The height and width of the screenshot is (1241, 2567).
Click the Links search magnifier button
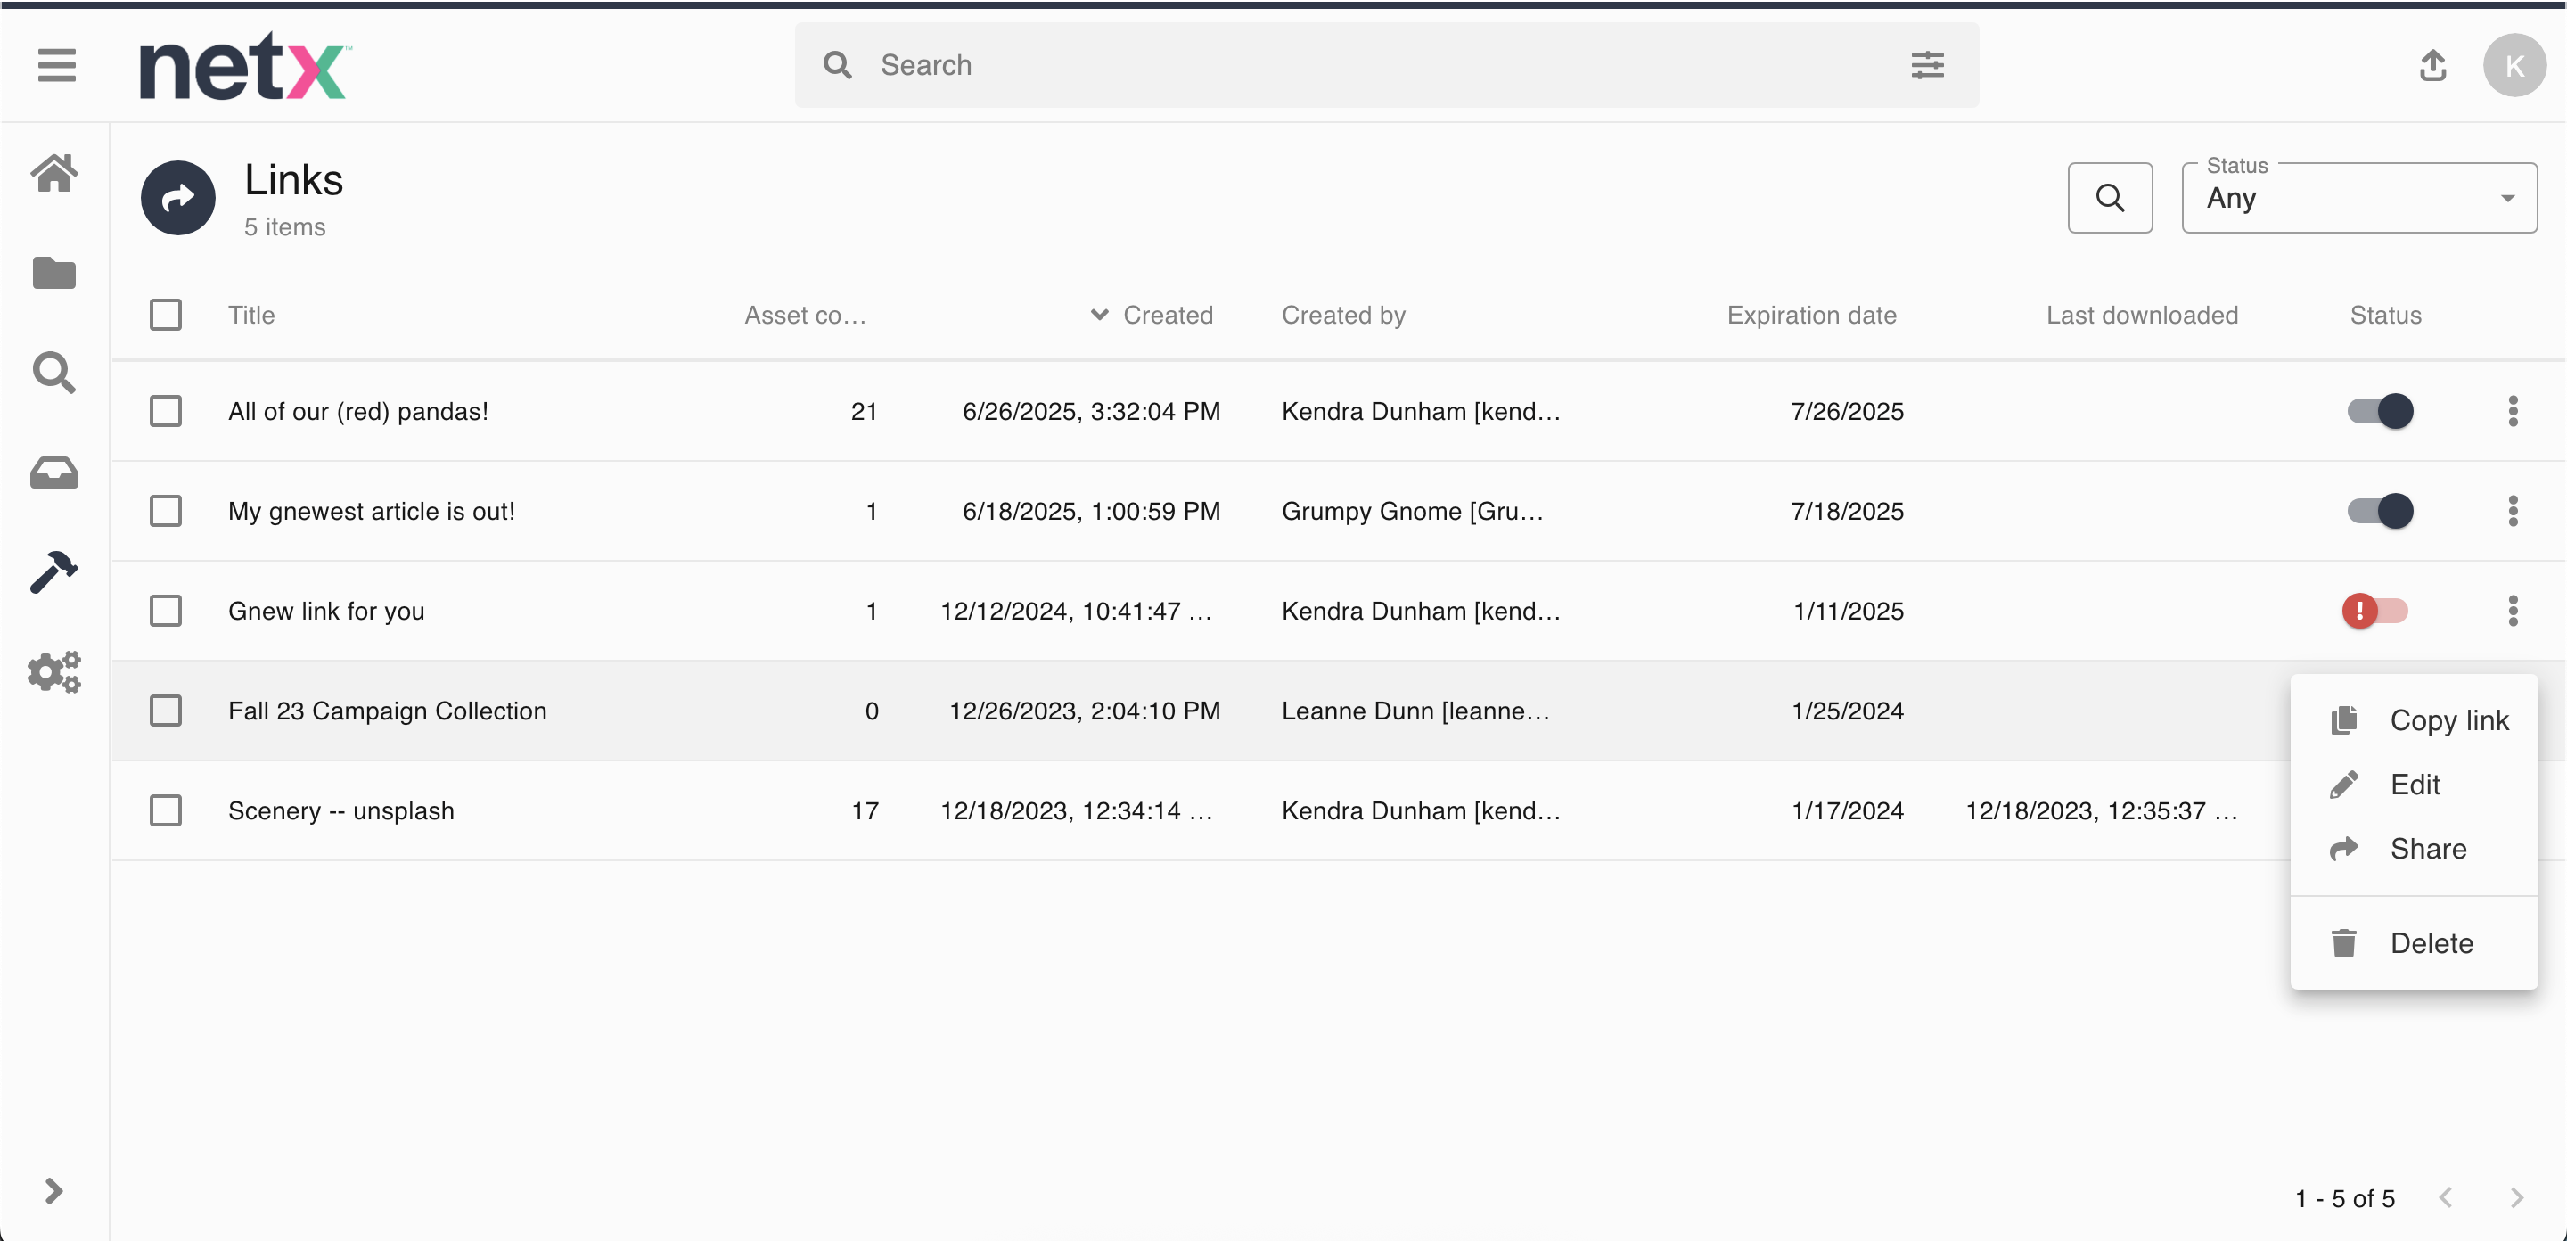[x=2110, y=198]
